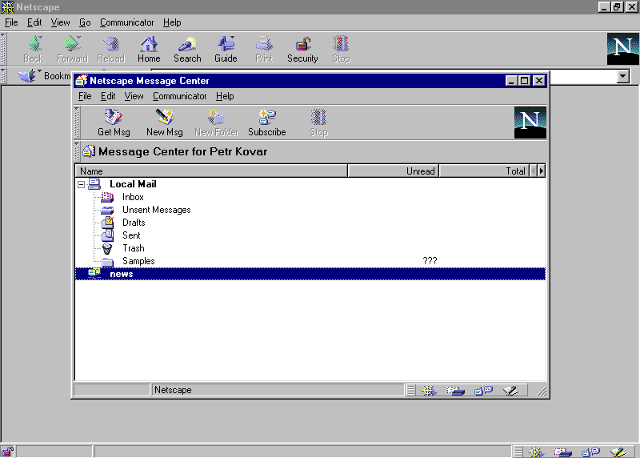Open Navigator icon in browser status bar
Viewport: 640px width, 458px height.
click(x=535, y=452)
